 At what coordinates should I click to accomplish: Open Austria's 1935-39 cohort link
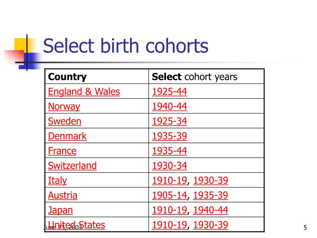click(x=211, y=195)
